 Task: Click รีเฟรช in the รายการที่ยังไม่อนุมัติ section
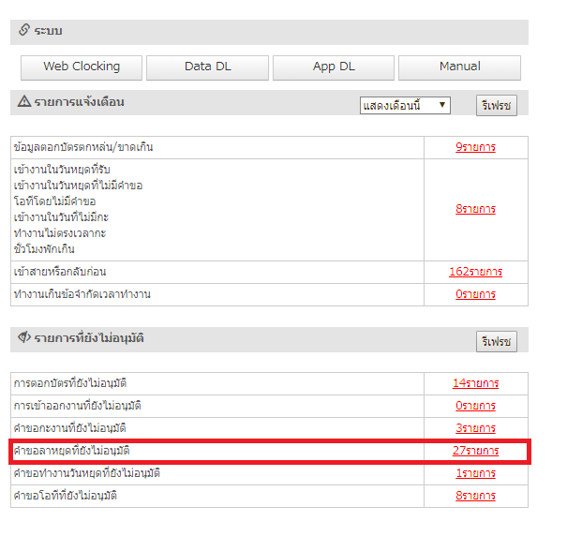click(x=496, y=341)
